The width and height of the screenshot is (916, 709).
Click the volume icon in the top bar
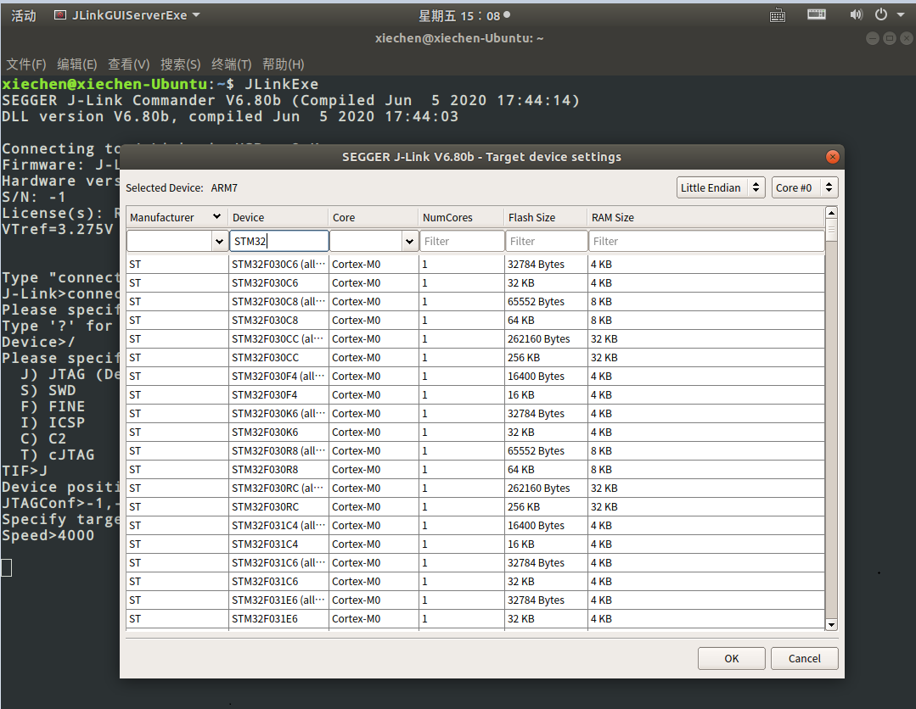coord(856,14)
